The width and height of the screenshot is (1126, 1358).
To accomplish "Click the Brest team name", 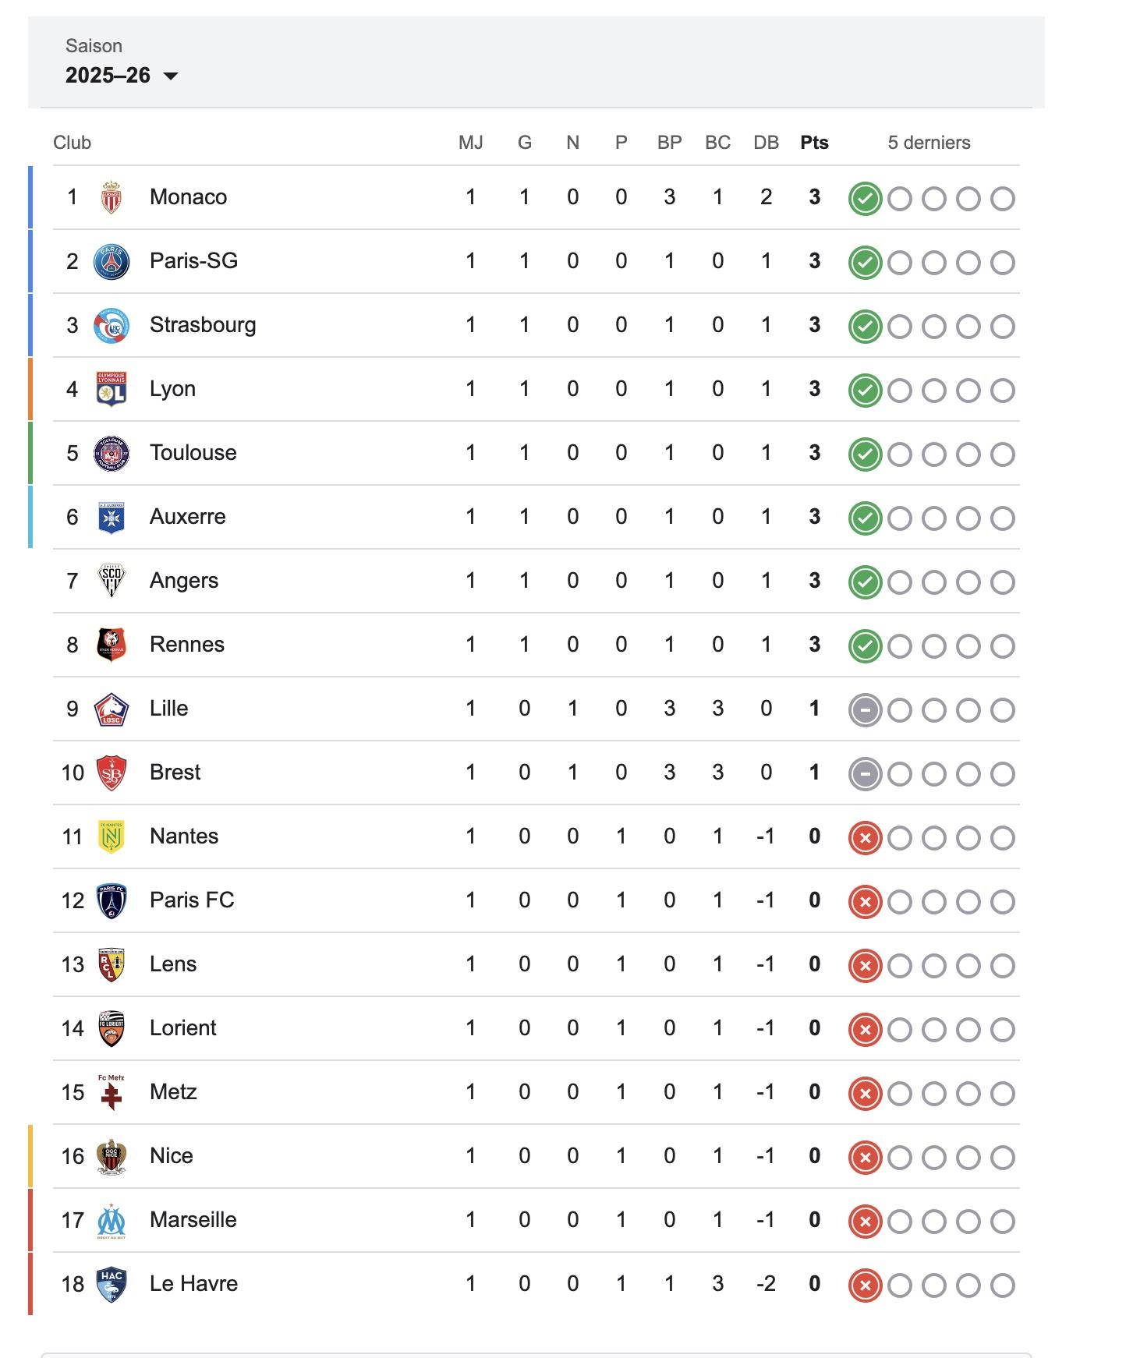I will click(175, 773).
